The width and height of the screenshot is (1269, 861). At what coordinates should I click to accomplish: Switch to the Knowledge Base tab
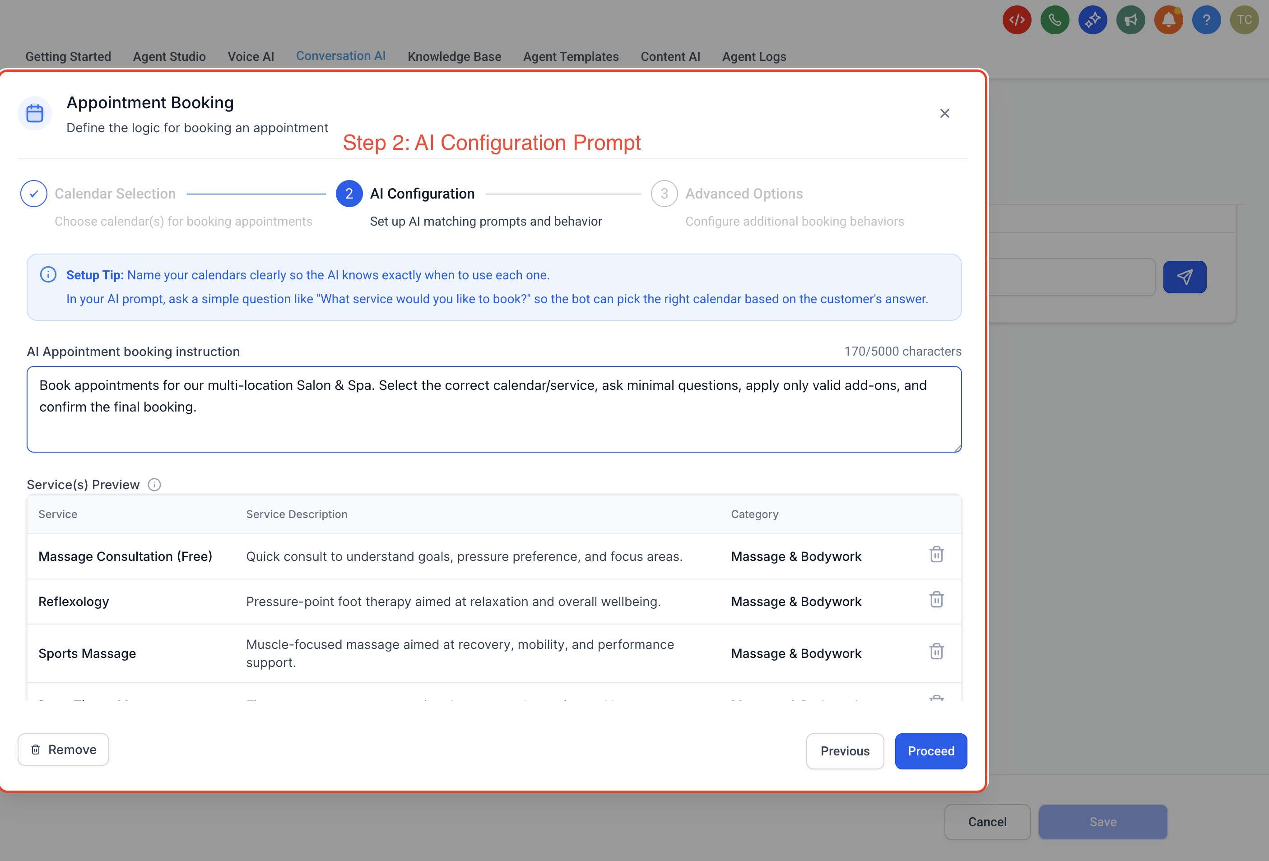(x=454, y=57)
